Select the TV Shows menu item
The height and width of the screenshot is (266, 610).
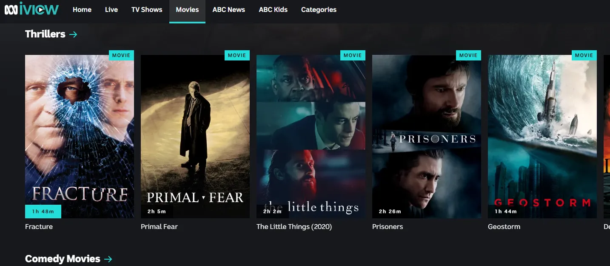(147, 9)
